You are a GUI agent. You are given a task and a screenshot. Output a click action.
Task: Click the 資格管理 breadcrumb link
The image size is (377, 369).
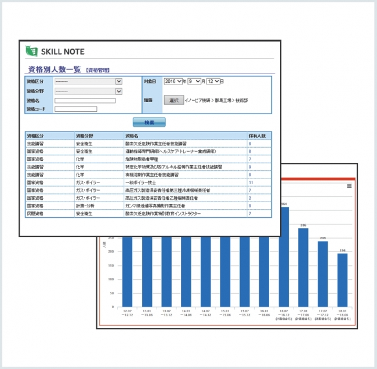pos(97,70)
